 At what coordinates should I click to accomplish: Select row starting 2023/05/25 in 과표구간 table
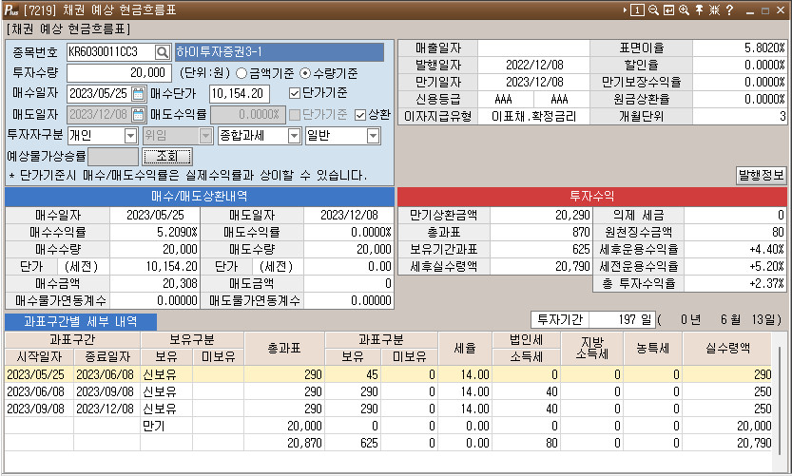coord(388,374)
